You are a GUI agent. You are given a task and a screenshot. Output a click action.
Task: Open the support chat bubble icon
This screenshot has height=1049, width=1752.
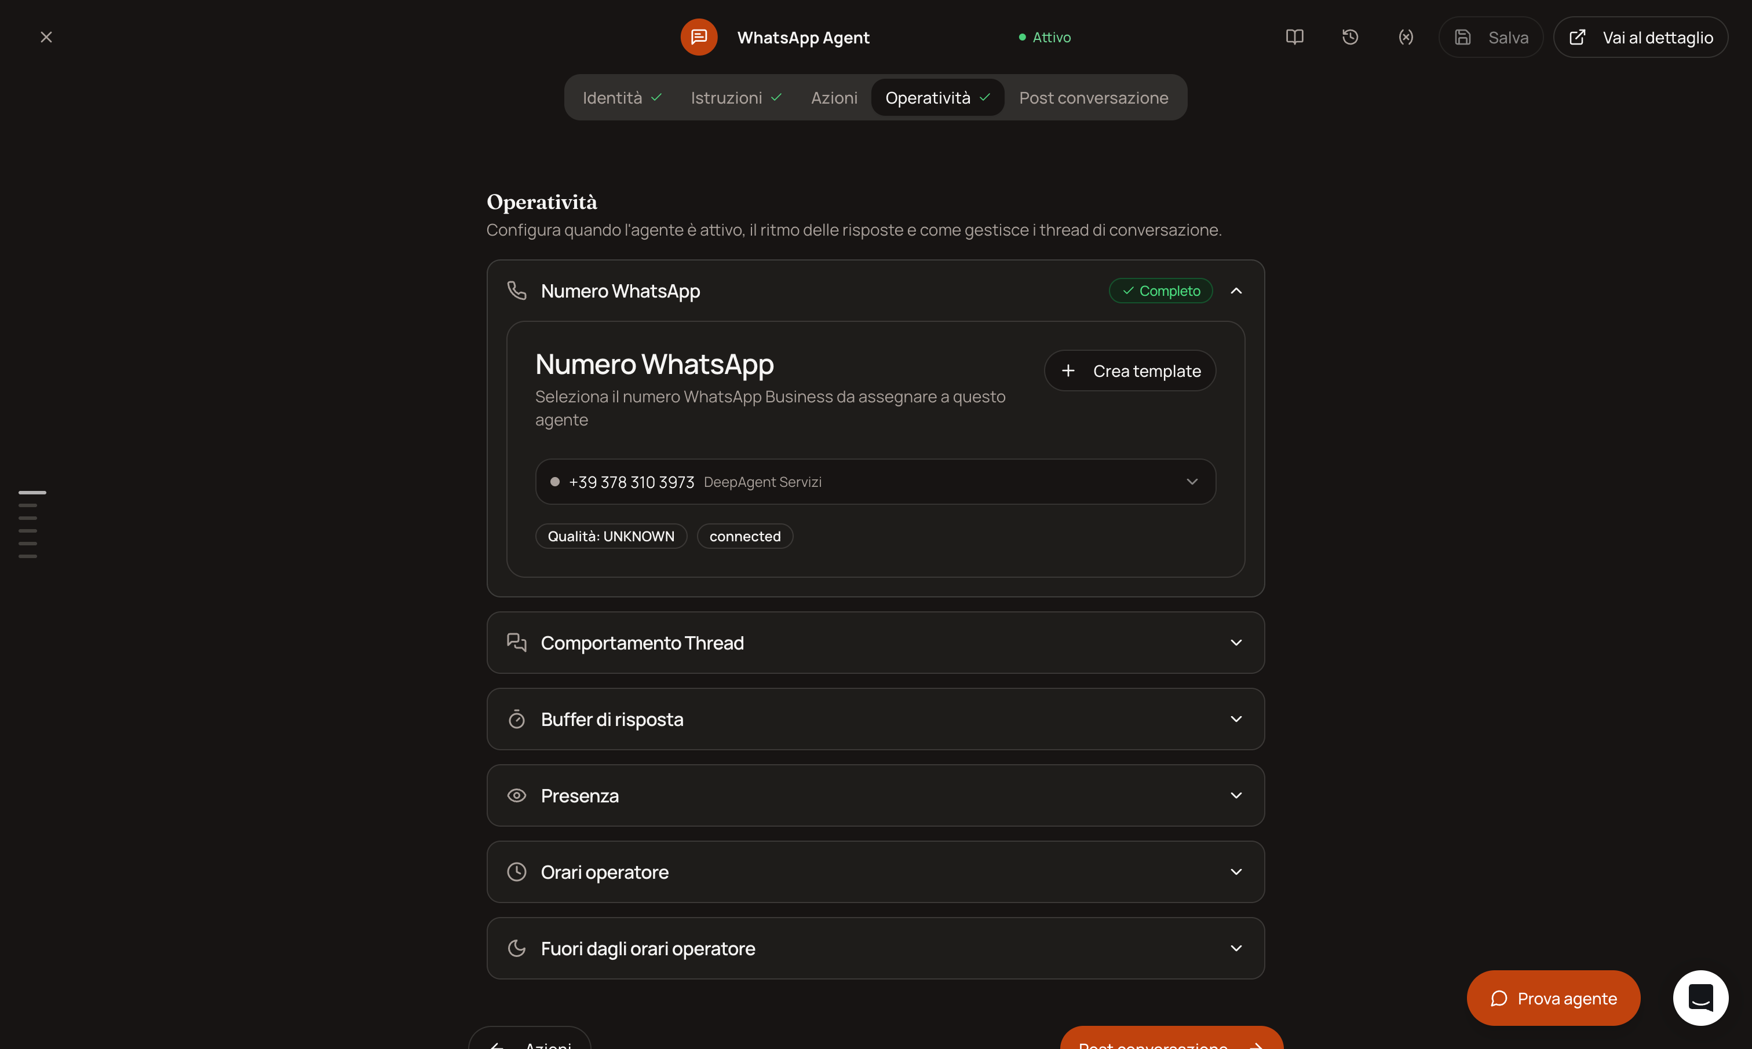(x=1700, y=997)
